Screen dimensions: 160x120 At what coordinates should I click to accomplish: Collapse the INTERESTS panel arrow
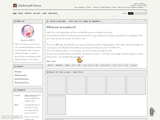[15, 90]
